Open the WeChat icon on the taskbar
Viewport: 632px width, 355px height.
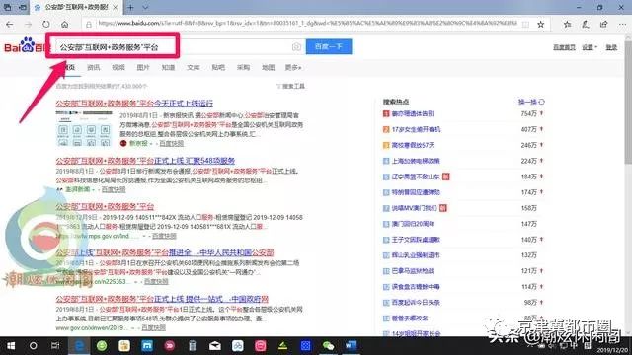point(328,346)
